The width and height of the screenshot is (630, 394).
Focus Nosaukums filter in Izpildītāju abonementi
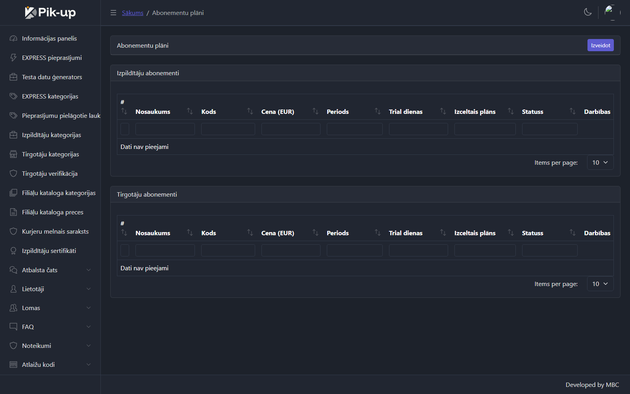(165, 129)
